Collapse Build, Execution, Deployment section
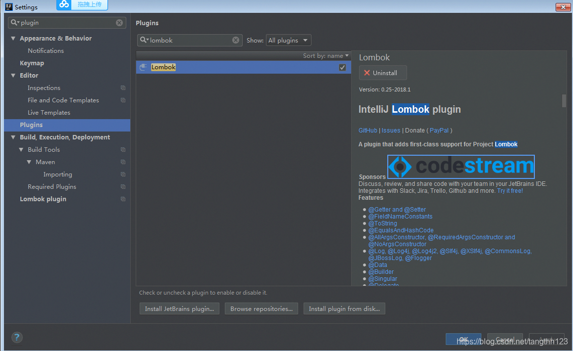573x351 pixels. click(13, 137)
